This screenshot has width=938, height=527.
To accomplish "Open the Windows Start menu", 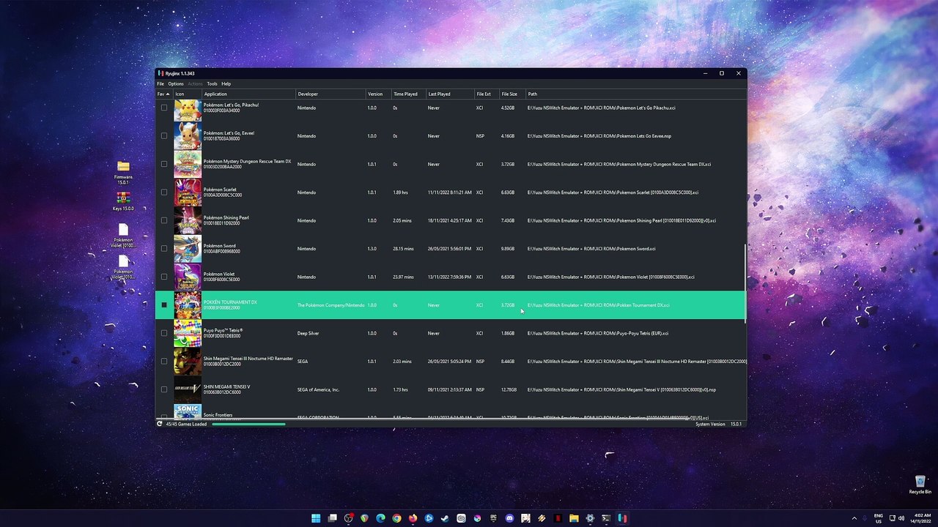I will coord(316,518).
